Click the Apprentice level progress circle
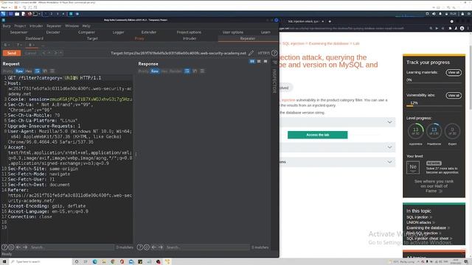Screen dimensions: 472x265 point(415,131)
